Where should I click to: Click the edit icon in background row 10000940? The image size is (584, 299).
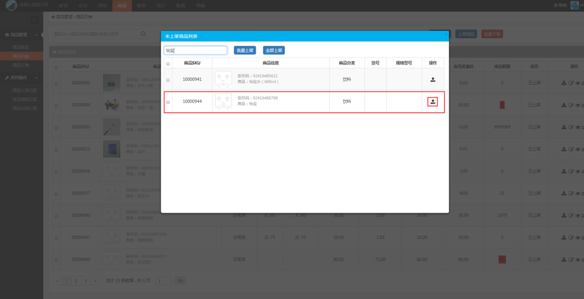click(571, 259)
